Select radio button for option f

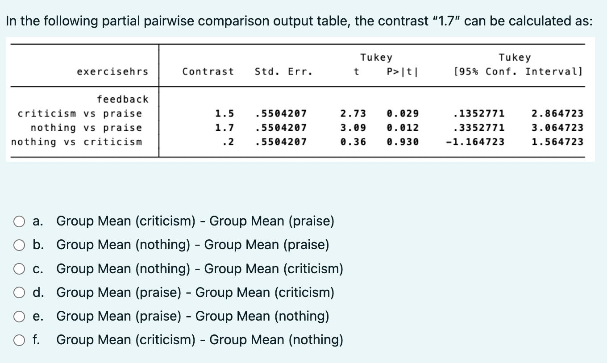tap(19, 340)
